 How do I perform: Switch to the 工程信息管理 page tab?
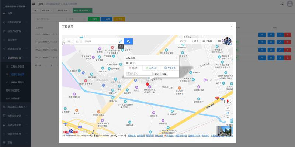[x=63, y=11]
